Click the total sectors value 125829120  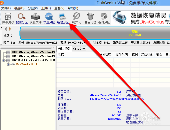pyautogui.click(x=114, y=119)
